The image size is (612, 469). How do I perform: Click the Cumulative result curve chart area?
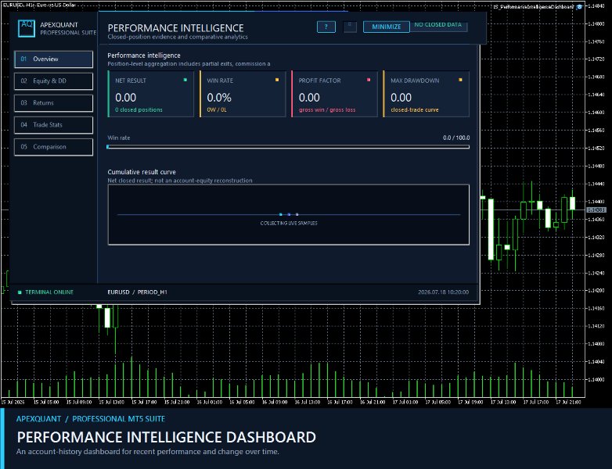click(x=289, y=215)
